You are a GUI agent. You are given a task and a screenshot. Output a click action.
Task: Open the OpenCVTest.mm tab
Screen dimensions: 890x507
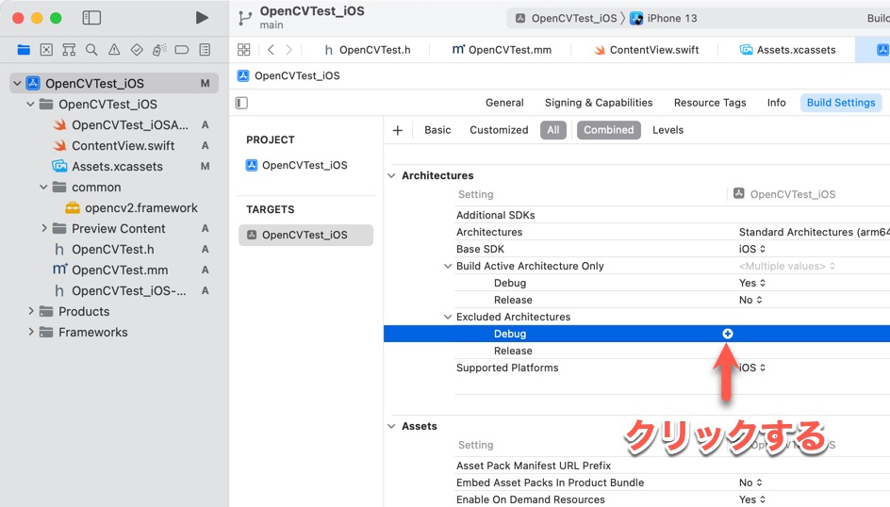(x=502, y=50)
